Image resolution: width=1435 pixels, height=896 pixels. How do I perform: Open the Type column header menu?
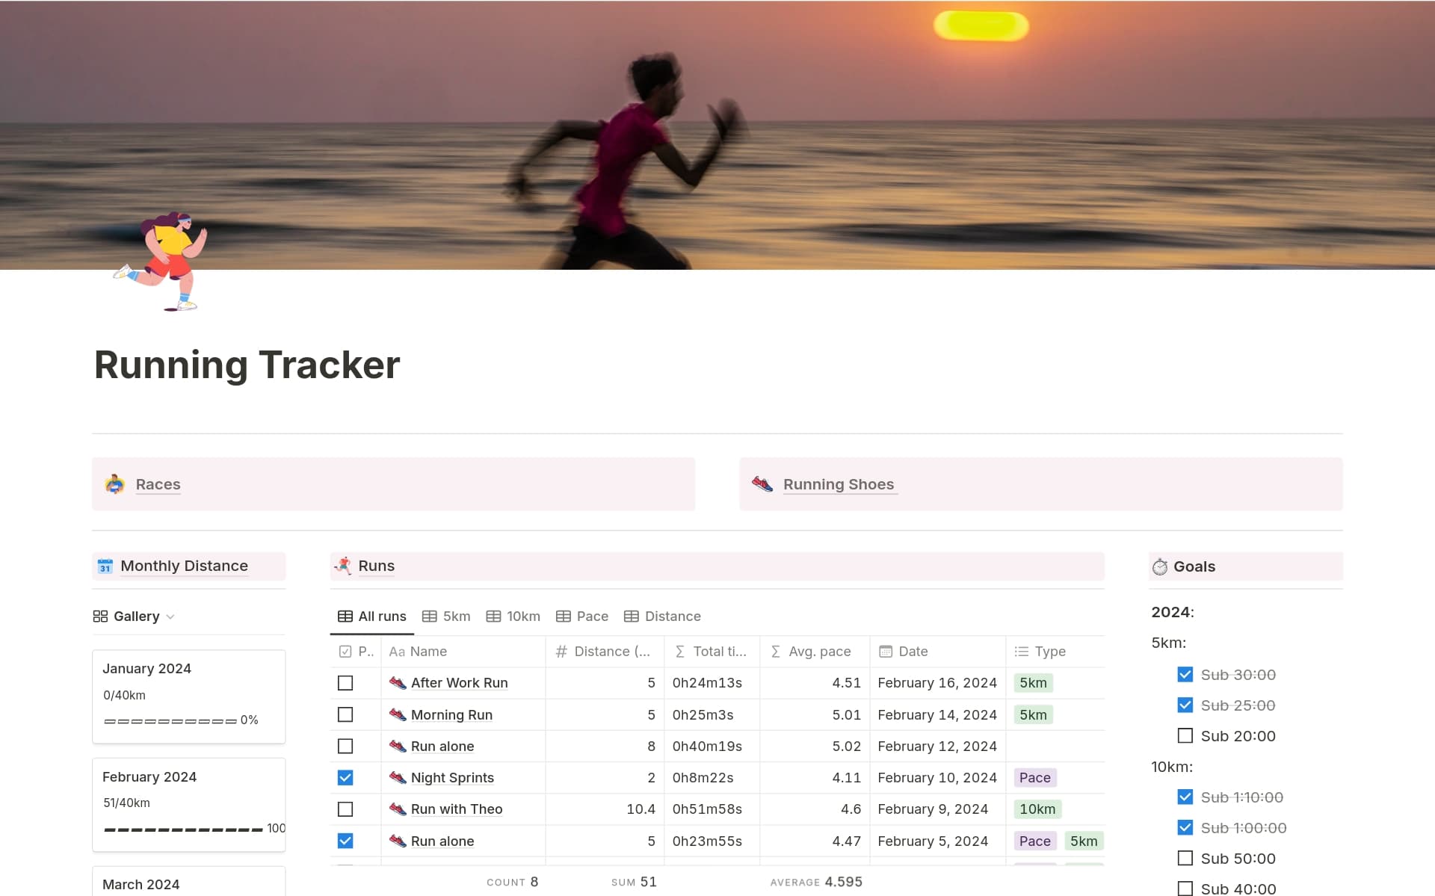[x=1049, y=652]
